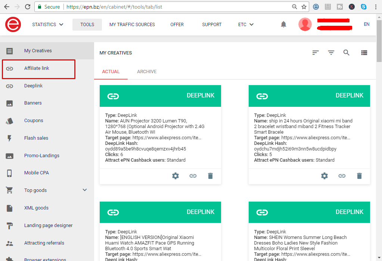
Task: Click hash text oydd89a5be9h8cvuqe8qemzxv4jhrb45
Action: (x=145, y=149)
